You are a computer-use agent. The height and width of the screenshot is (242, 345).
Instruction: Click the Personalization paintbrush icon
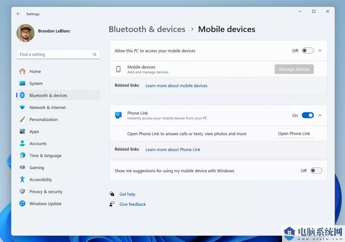pyautogui.click(x=22, y=119)
